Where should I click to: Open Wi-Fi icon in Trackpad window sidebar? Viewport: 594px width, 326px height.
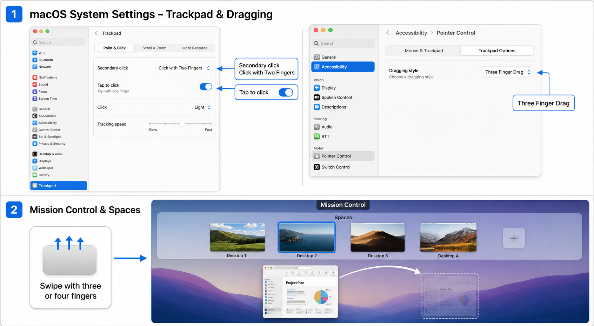35,53
